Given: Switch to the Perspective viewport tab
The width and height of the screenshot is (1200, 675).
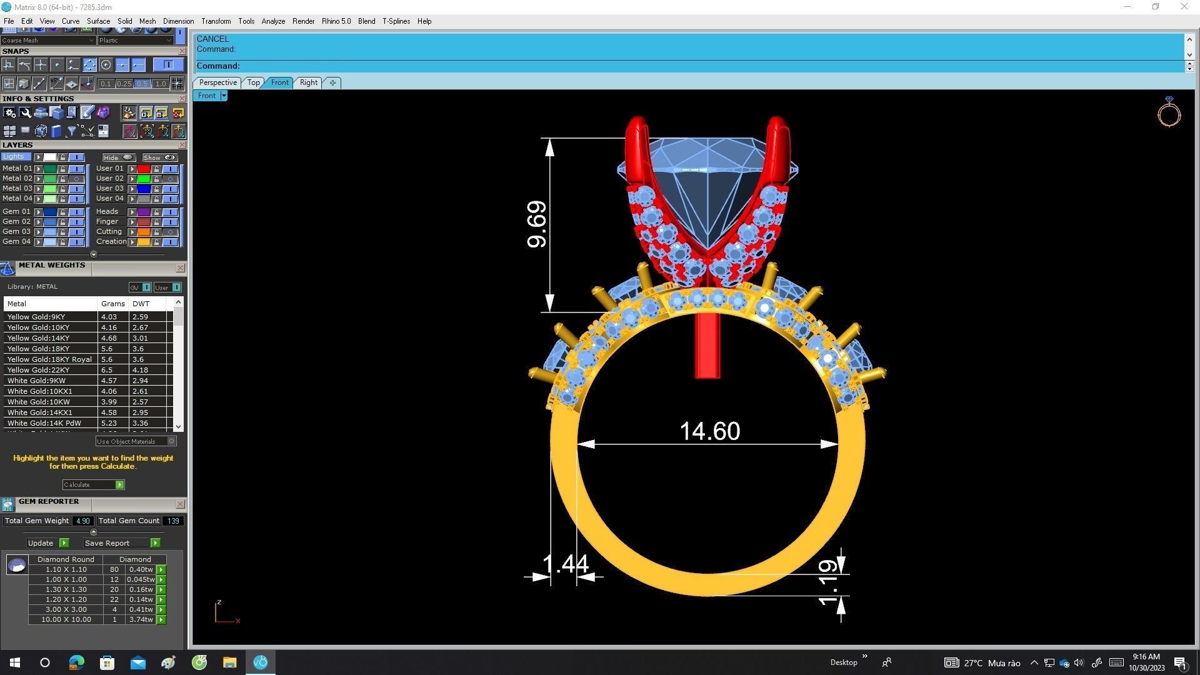Looking at the screenshot, I should [217, 82].
